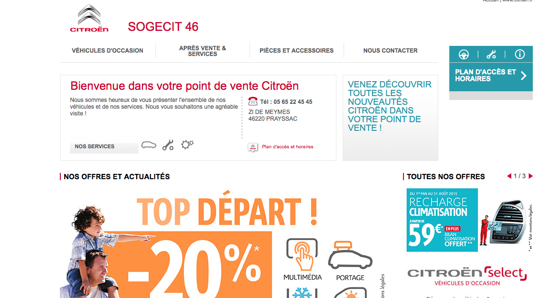Open Après vente & services menu
The height and width of the screenshot is (298, 541).
click(x=203, y=51)
